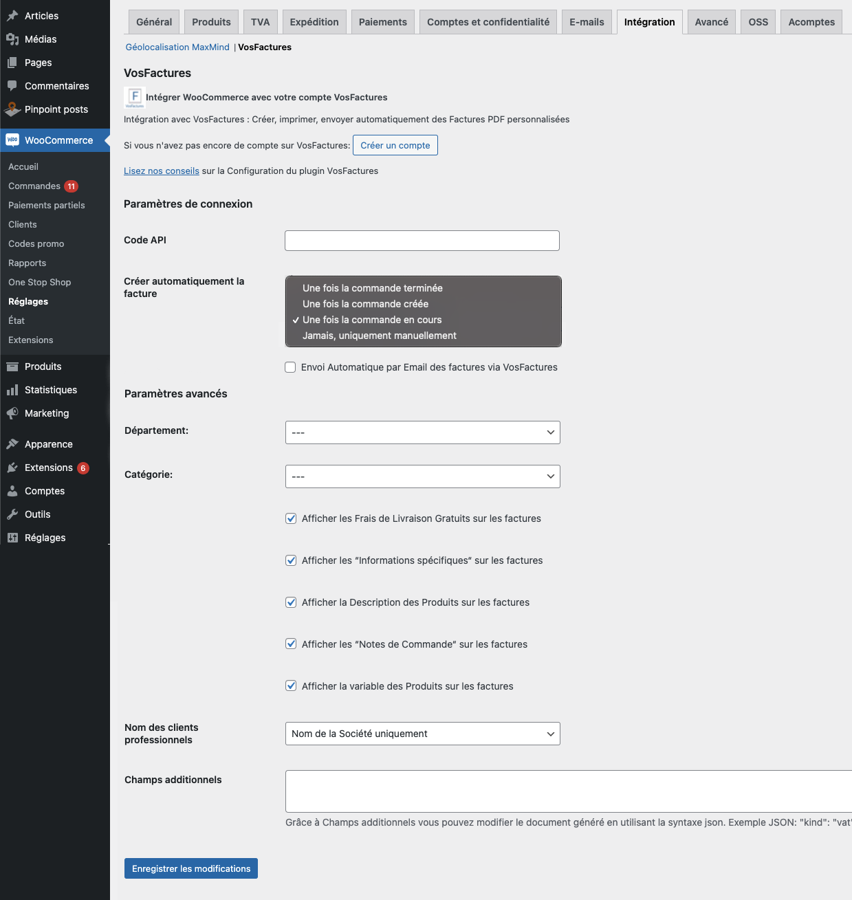Switch to the Expédition tab
The height and width of the screenshot is (900, 852).
[x=314, y=21]
